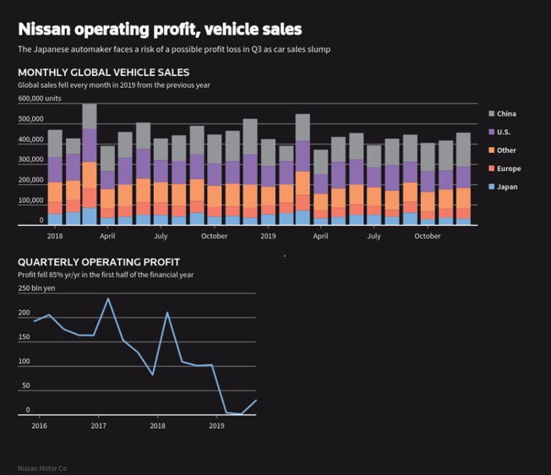
Task: Click the first 'April' label under bar chart
Action: click(x=107, y=236)
